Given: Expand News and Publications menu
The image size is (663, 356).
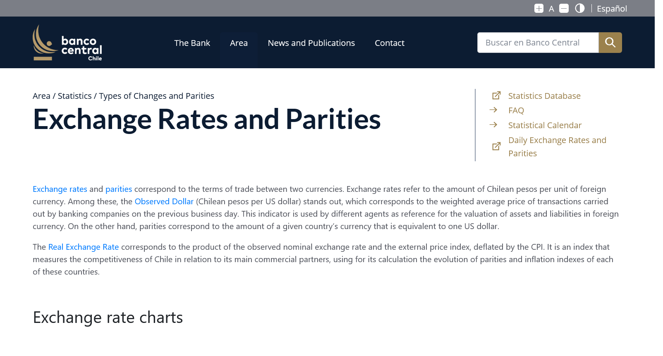Looking at the screenshot, I should tap(311, 43).
